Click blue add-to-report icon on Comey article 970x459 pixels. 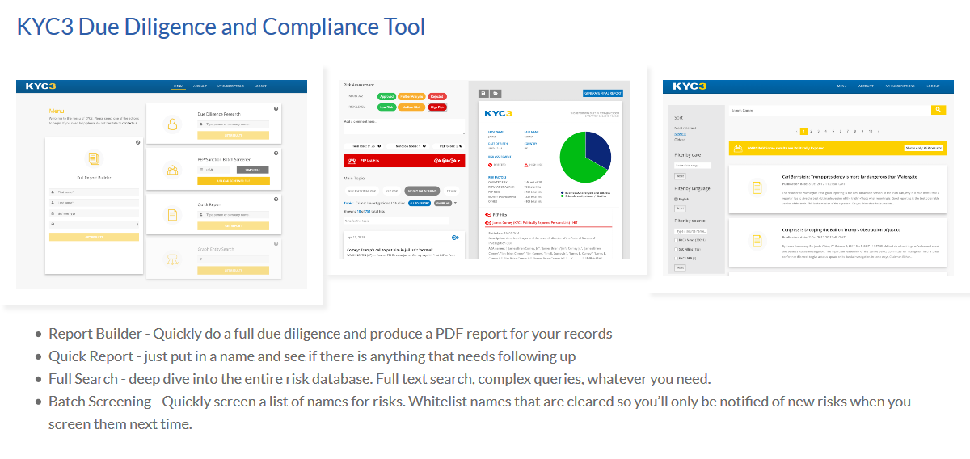tap(455, 238)
